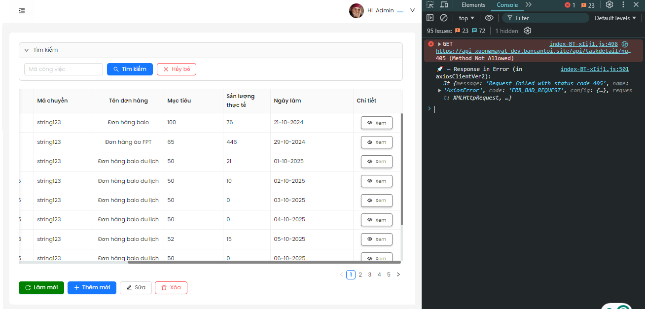The width and height of the screenshot is (645, 309).
Task: Collapse the Tìm kiếm search panel
Action: [27, 50]
